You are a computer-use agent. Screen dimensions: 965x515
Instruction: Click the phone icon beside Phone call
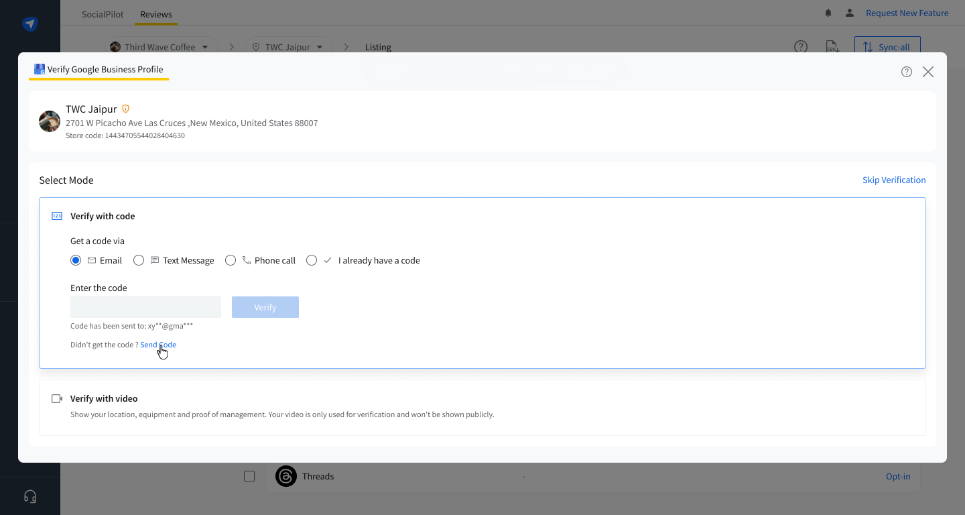point(247,260)
